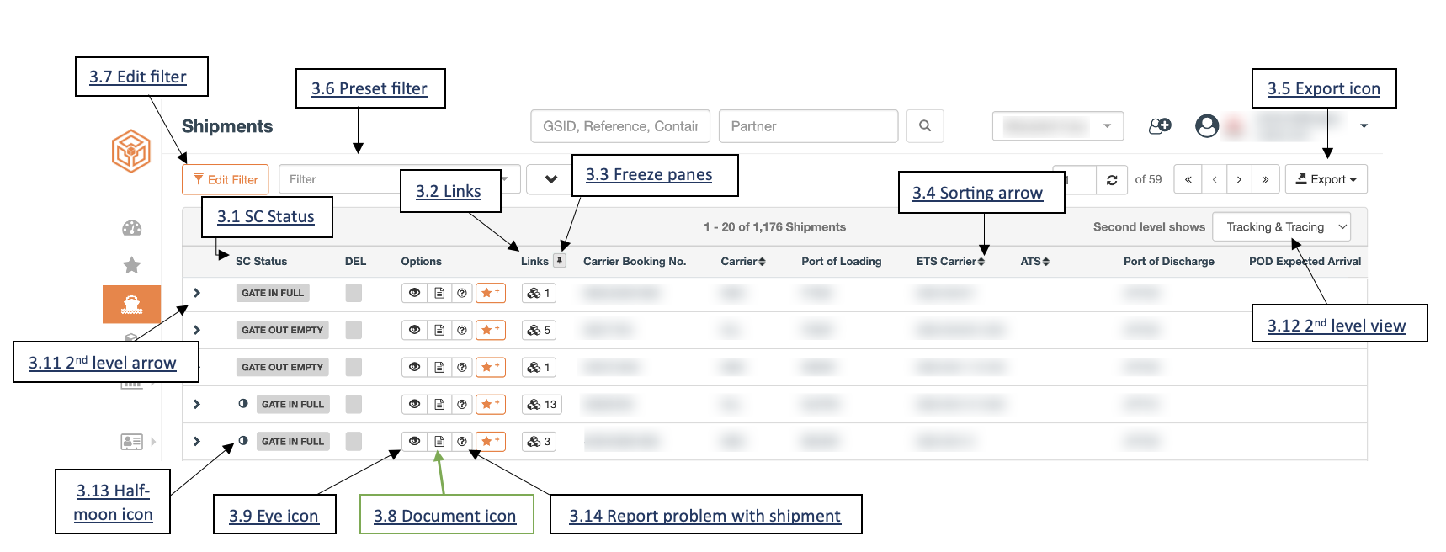
Task: Toggle DEL checkbox in first GATE IN FULL row
Action: [x=354, y=293]
